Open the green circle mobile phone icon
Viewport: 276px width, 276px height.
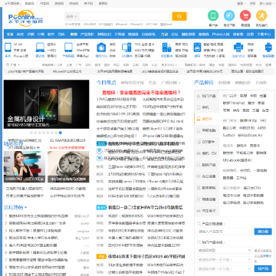(213, 15)
